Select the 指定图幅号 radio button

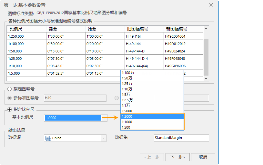pyautogui.click(x=9, y=89)
